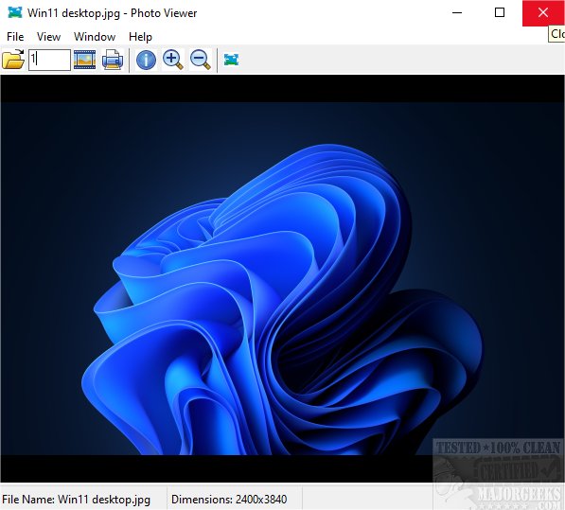
Task: Zoom out with the minus magnifier
Action: click(201, 60)
